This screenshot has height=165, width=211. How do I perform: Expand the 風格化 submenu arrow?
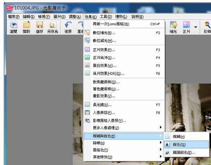(x=161, y=149)
